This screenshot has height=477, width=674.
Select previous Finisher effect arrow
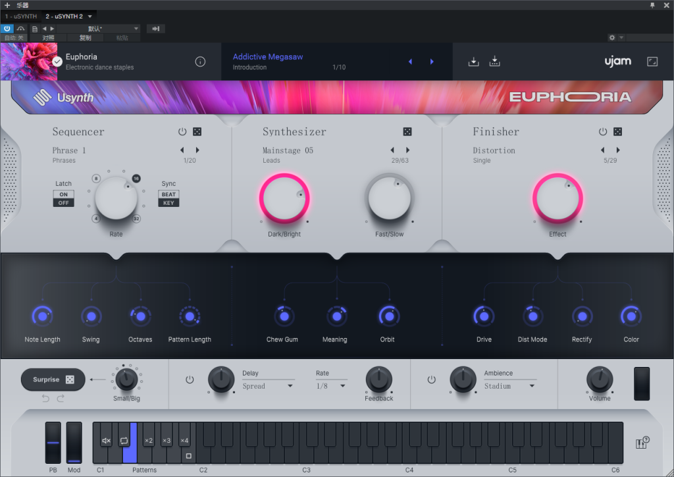(x=603, y=150)
